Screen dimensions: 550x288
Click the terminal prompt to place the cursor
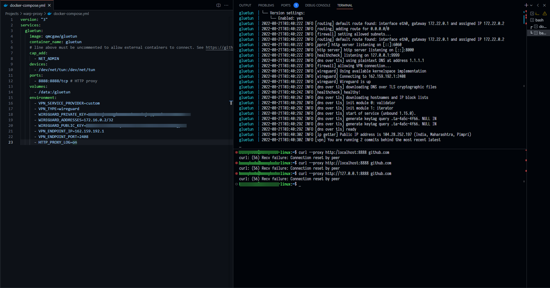[x=300, y=184]
